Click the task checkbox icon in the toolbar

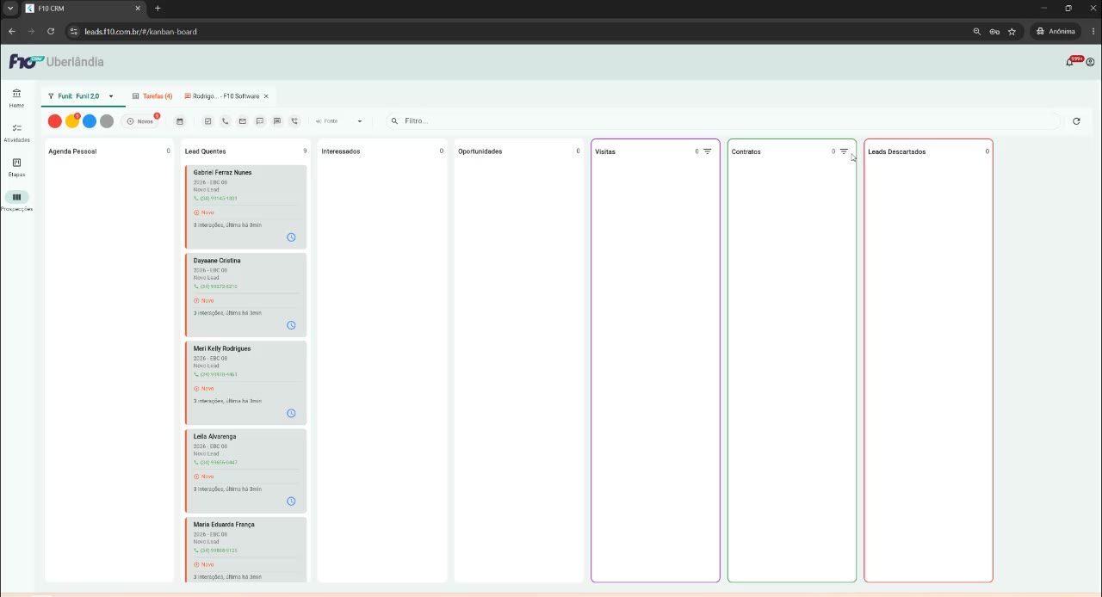point(208,121)
